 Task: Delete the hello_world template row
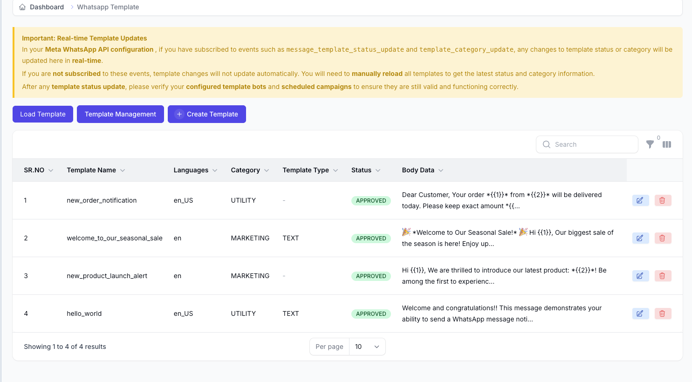[663, 314]
